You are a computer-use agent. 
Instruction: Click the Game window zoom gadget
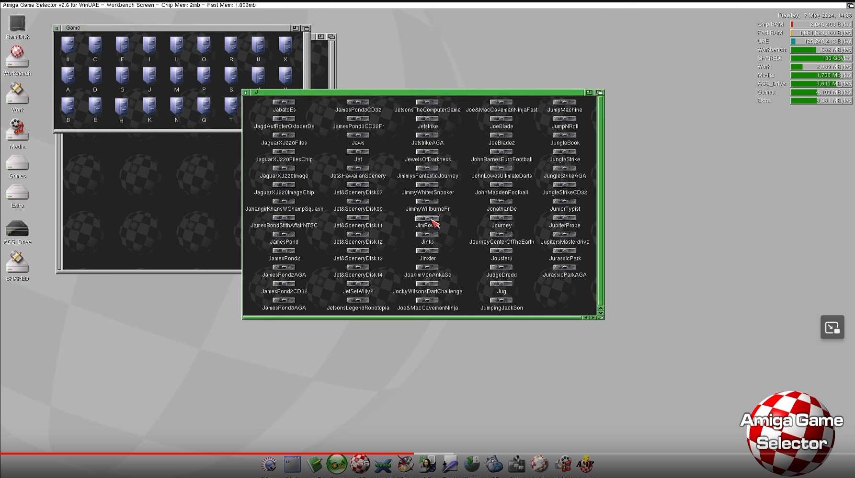point(296,28)
